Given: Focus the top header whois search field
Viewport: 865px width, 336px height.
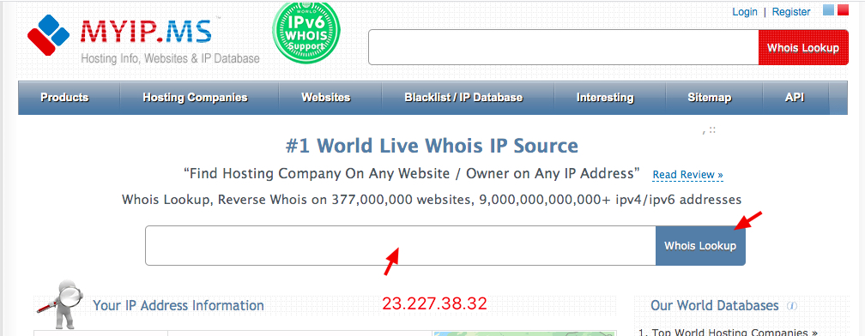Looking at the screenshot, I should (x=563, y=47).
